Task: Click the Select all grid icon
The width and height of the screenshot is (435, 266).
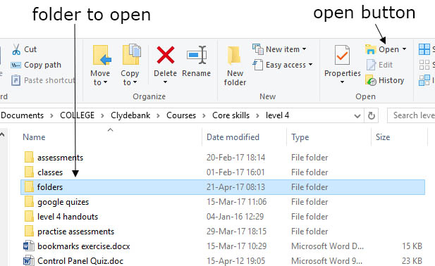Action: coord(424,49)
